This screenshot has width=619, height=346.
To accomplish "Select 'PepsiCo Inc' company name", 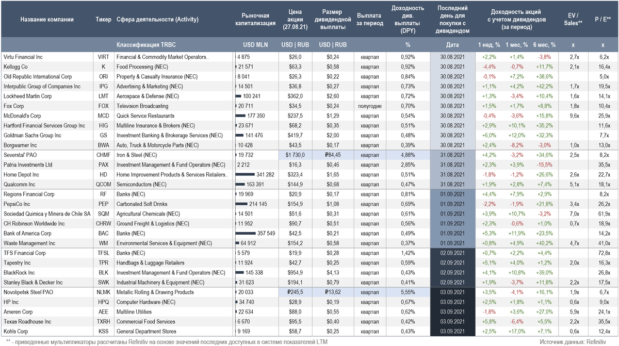I will click(17, 204).
